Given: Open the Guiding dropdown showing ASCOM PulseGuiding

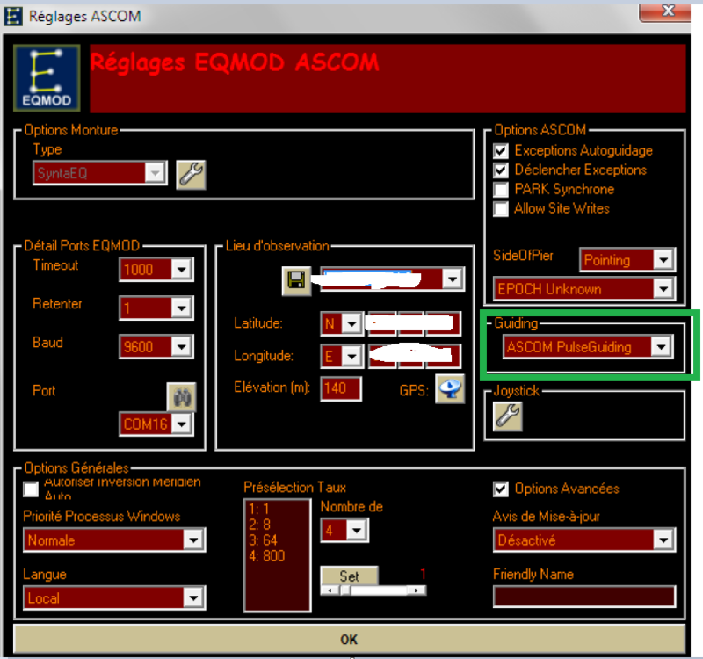Looking at the screenshot, I should click(x=662, y=346).
